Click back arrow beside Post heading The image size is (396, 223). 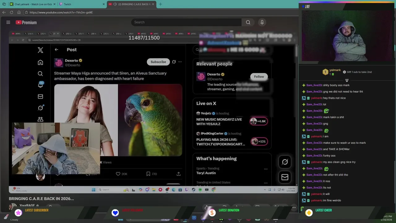[x=56, y=50]
